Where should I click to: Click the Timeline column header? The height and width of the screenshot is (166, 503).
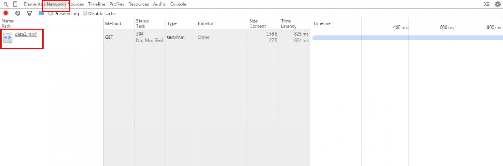coord(322,23)
